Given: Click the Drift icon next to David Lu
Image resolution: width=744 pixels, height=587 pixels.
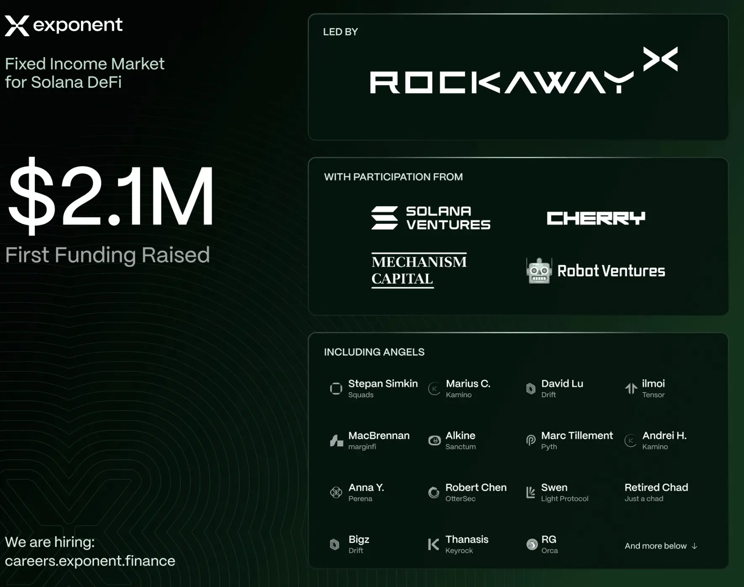Looking at the screenshot, I should click(530, 388).
